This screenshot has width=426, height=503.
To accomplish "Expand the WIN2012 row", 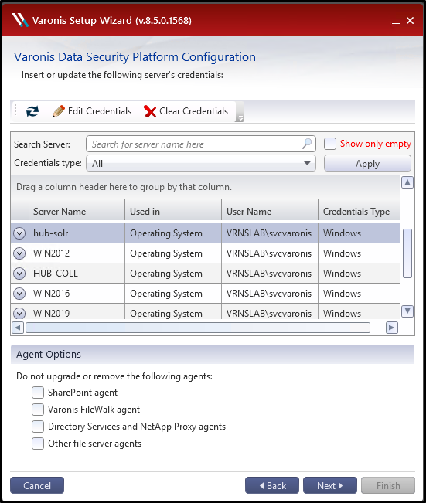I will pos(19,253).
